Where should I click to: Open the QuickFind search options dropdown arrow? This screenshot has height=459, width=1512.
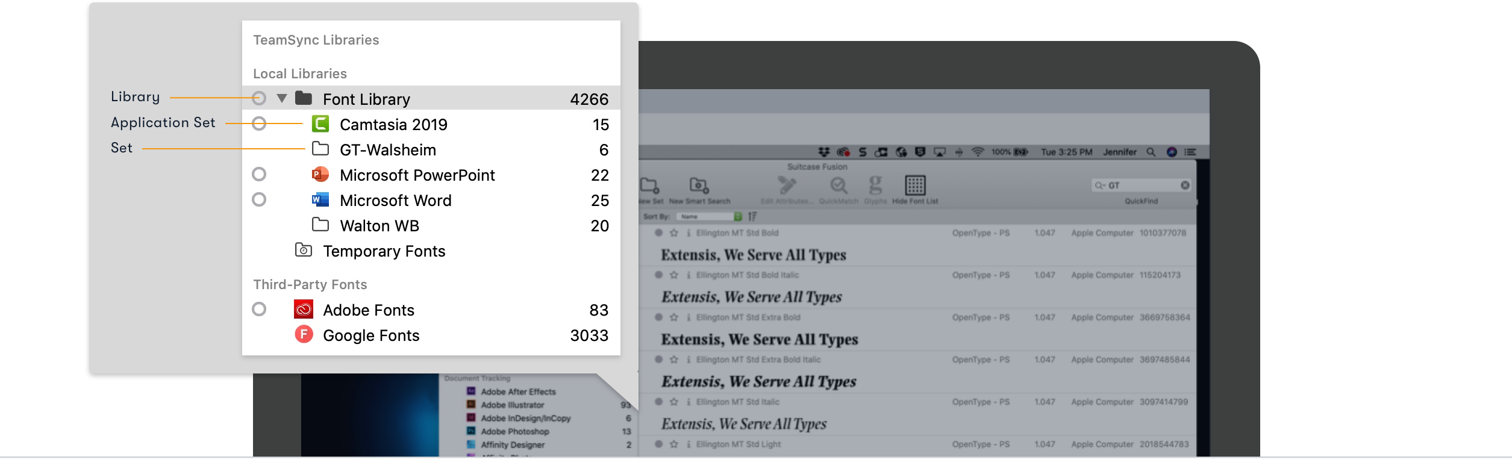(1100, 186)
